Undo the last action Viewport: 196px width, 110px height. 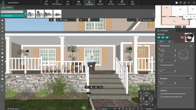coord(81,20)
